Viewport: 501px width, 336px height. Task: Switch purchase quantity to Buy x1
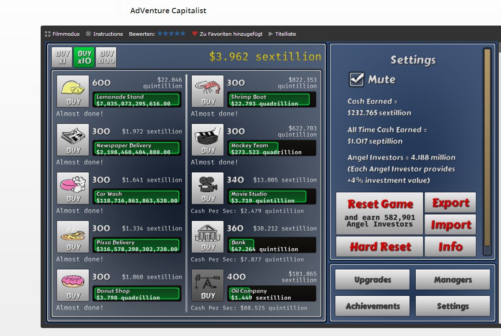point(62,57)
